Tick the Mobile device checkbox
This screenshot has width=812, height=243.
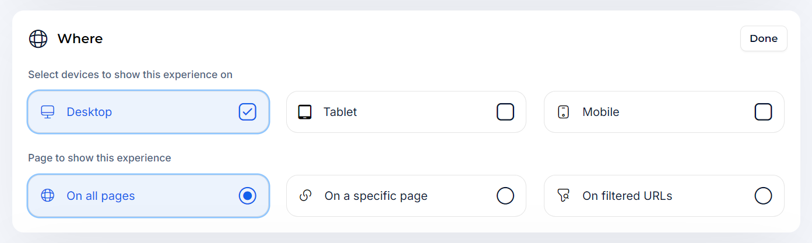coord(763,112)
